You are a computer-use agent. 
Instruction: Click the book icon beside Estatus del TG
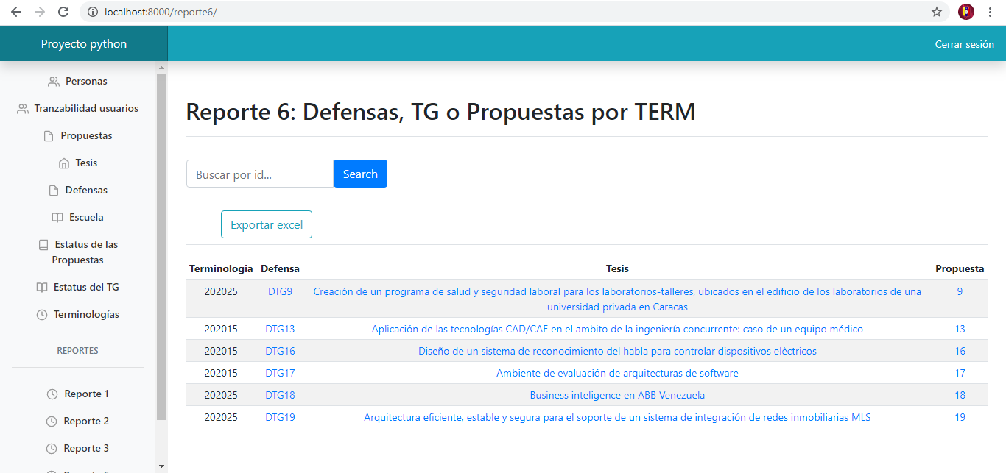tap(42, 288)
